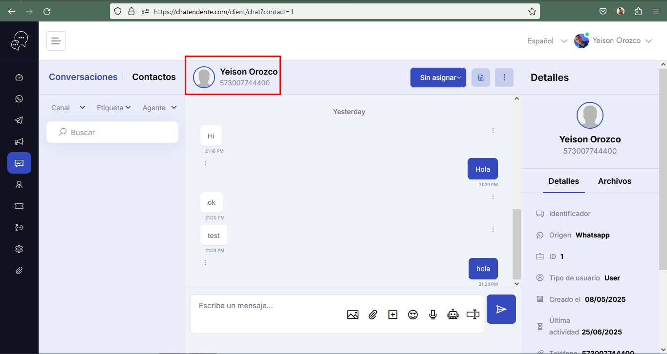This screenshot has height=354, width=667.
Task: Click the contact avatar in Detalles panel
Action: click(x=590, y=116)
